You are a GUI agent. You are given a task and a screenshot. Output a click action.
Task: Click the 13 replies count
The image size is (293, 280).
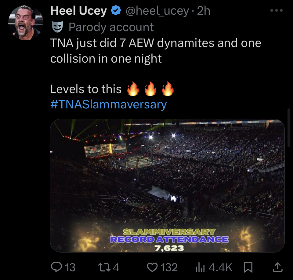pyautogui.click(x=70, y=267)
